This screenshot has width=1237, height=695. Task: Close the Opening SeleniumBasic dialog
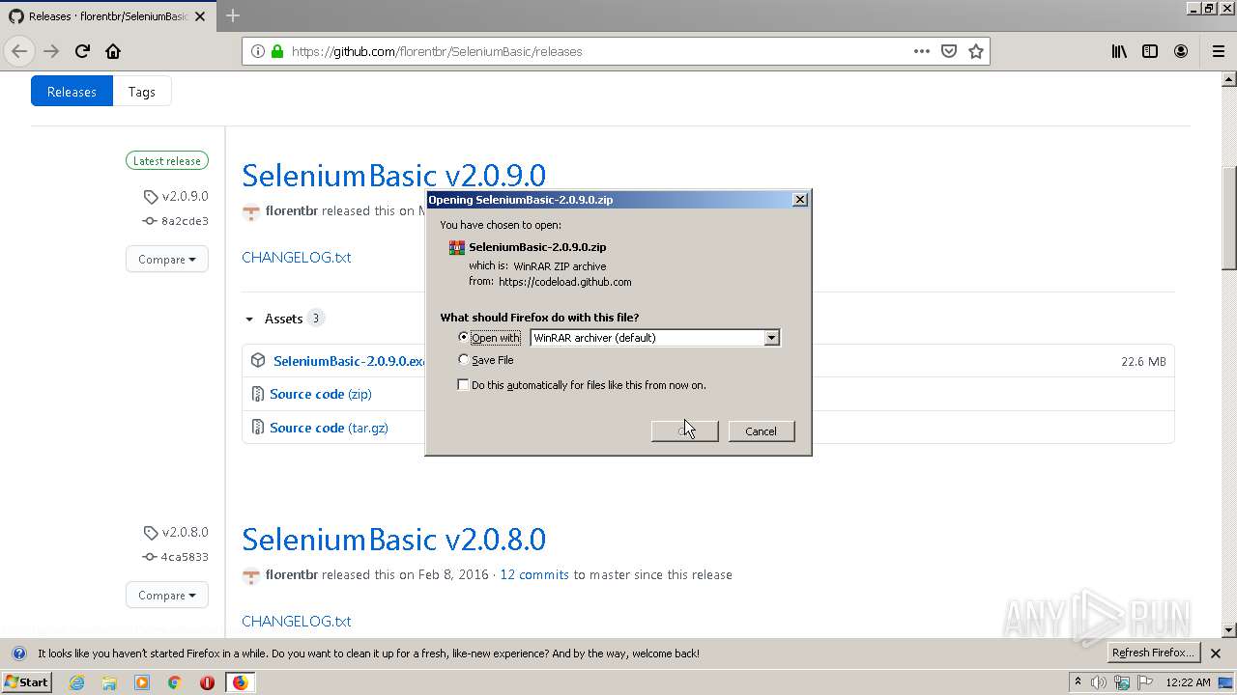(799, 199)
